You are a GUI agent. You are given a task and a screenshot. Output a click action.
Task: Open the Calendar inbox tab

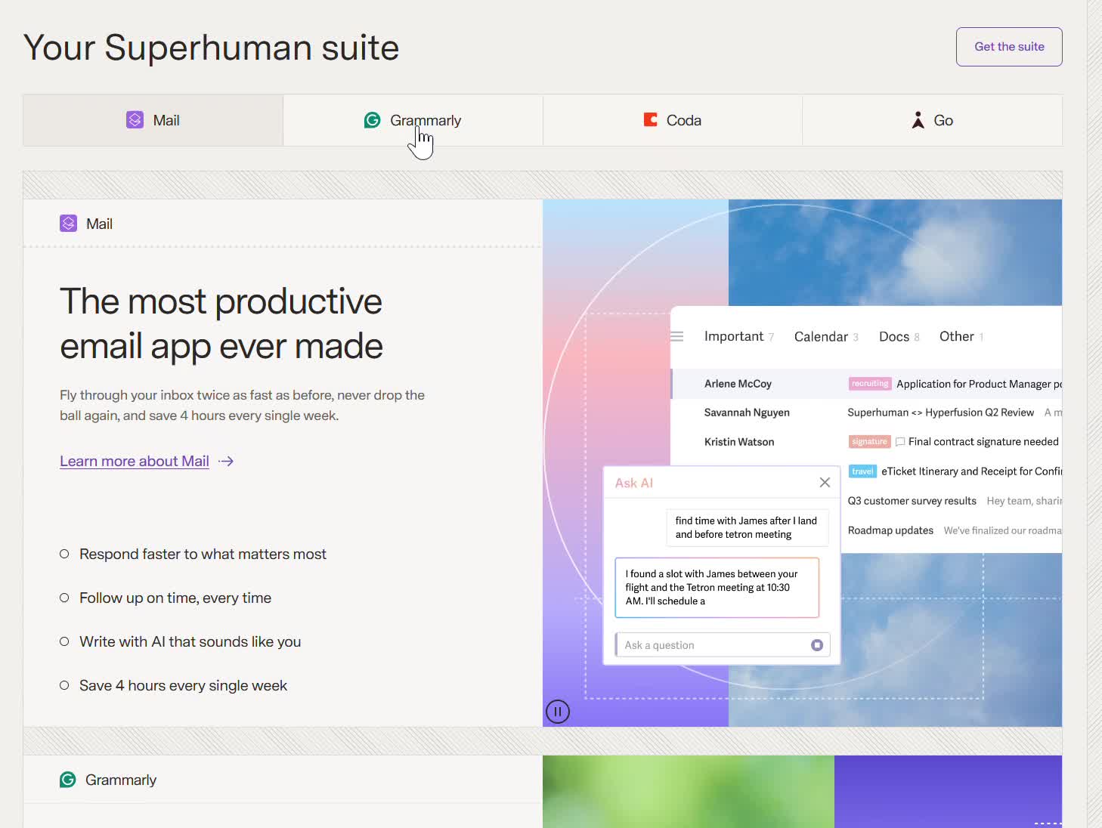[826, 336]
